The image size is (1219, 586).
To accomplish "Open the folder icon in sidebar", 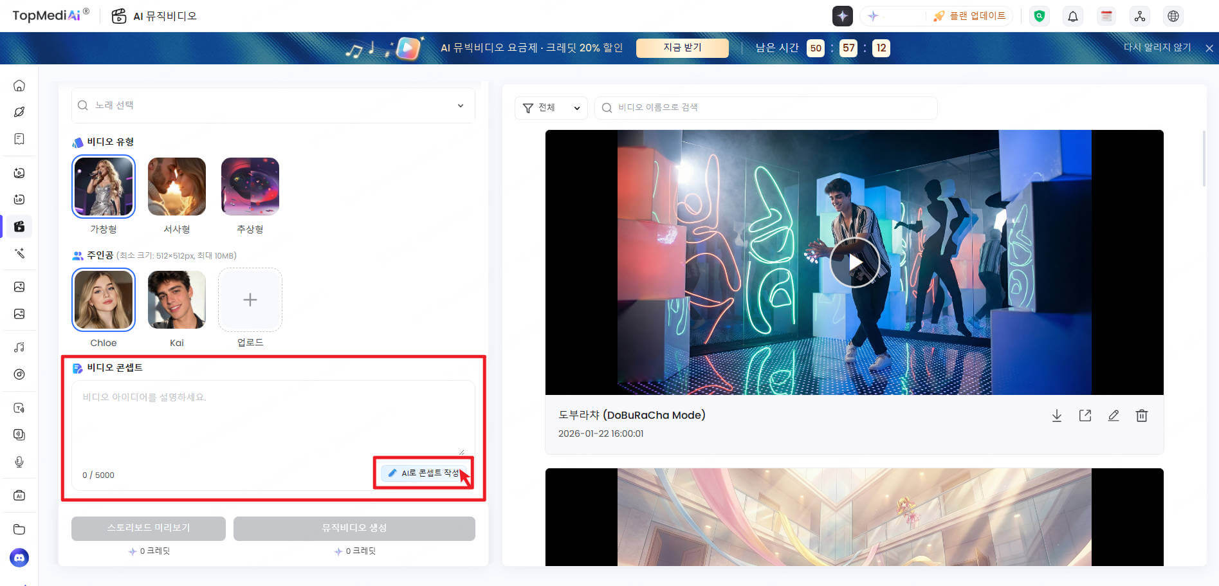I will [19, 529].
